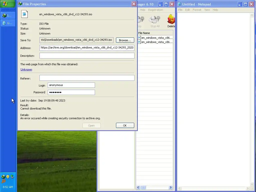Click the Browse... button
The width and height of the screenshot is (256, 192).
point(125,40)
